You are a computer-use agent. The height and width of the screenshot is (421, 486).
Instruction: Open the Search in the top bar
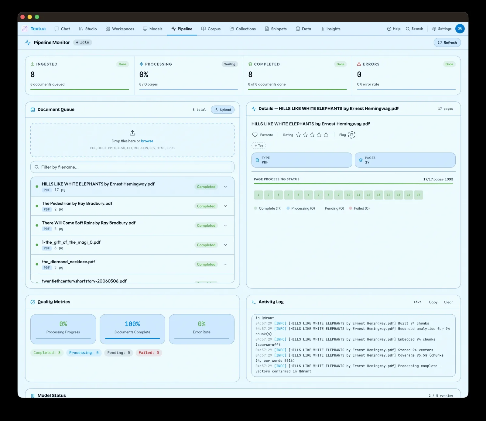pos(414,29)
